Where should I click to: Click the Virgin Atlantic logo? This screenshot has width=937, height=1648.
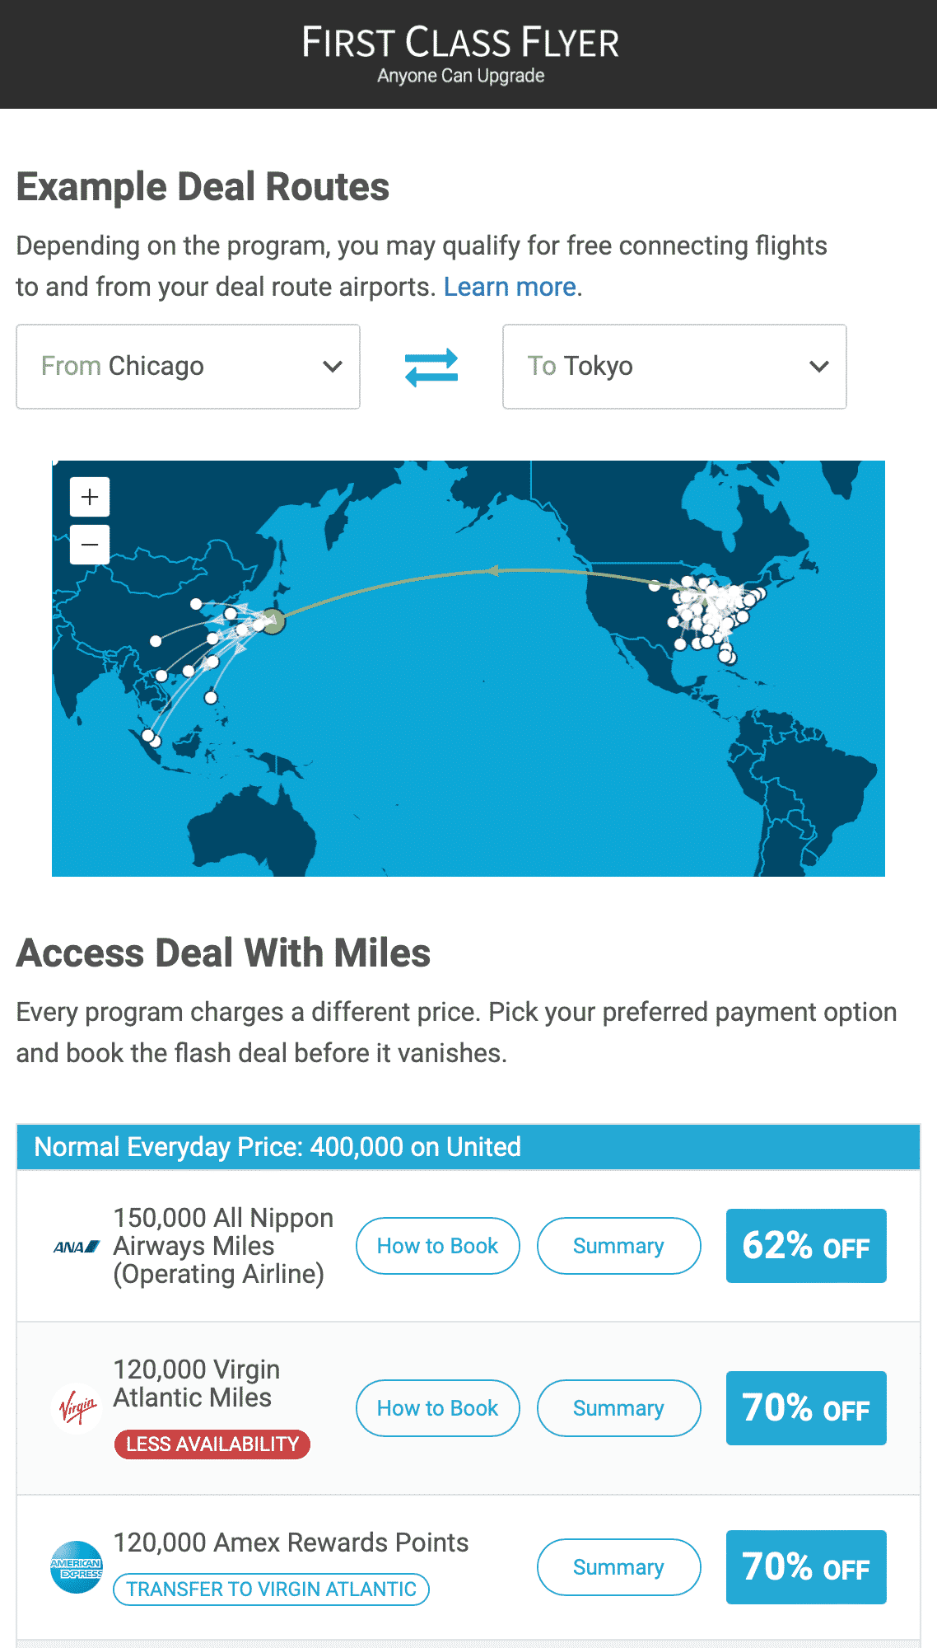tap(77, 1409)
